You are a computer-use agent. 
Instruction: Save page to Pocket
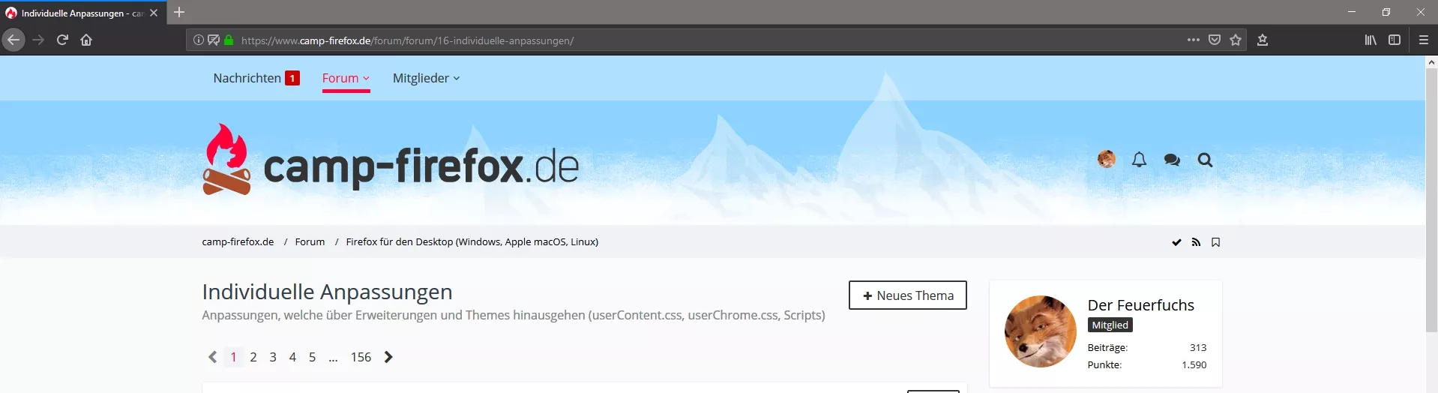(x=1215, y=40)
